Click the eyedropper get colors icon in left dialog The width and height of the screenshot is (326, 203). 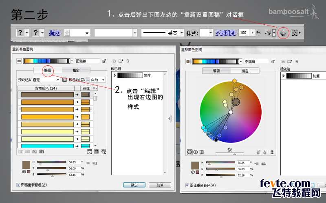pyautogui.click(x=104, y=61)
